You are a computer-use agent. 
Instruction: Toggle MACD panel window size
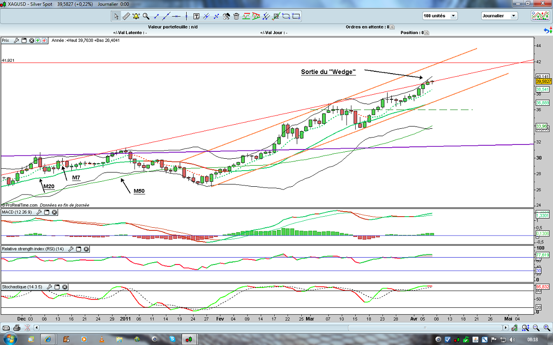click(47, 212)
